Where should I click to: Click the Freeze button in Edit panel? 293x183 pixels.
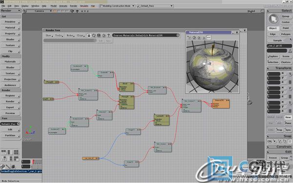[x=272, y=158]
